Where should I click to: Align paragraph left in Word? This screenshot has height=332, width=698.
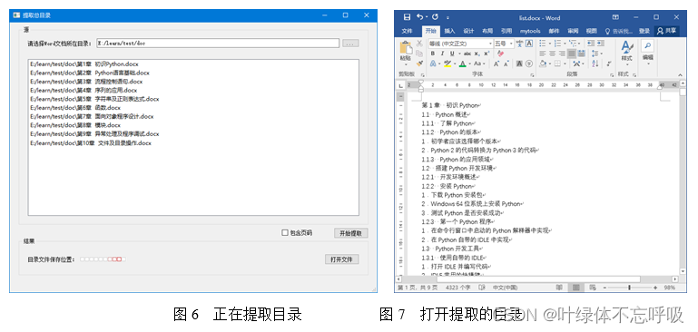(x=543, y=54)
